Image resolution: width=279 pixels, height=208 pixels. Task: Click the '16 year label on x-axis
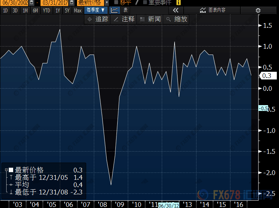[x=238, y=204]
